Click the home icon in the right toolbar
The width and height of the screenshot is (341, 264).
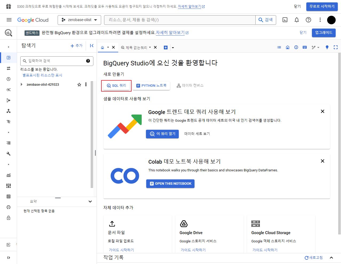pos(288,47)
